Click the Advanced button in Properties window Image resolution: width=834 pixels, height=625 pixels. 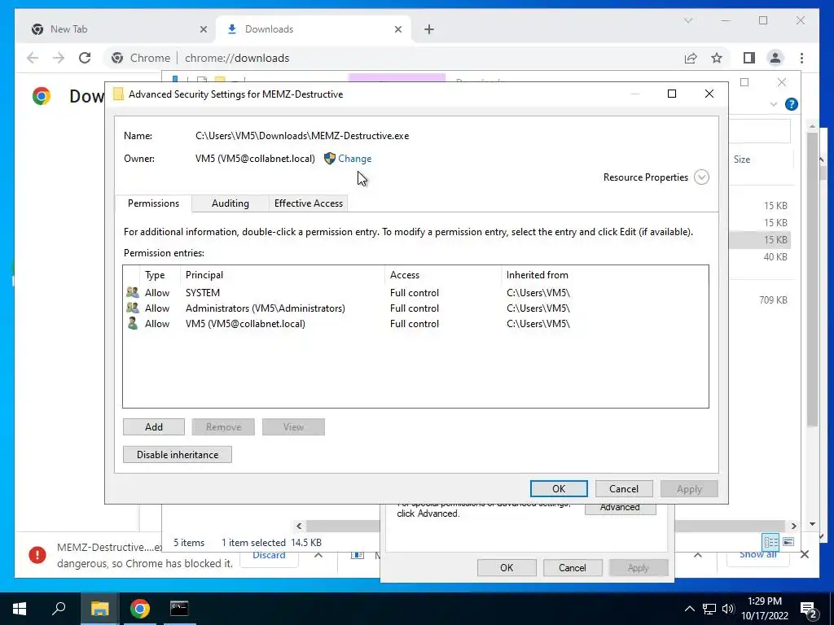(x=620, y=508)
